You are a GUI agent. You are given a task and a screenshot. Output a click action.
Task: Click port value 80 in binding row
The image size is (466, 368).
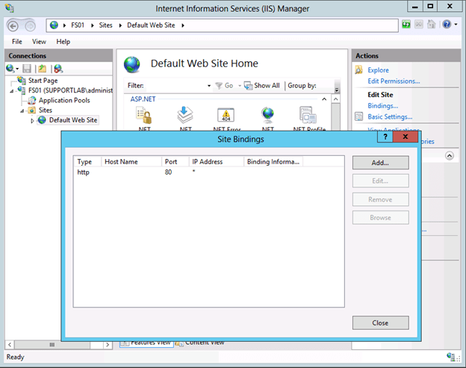(x=168, y=172)
